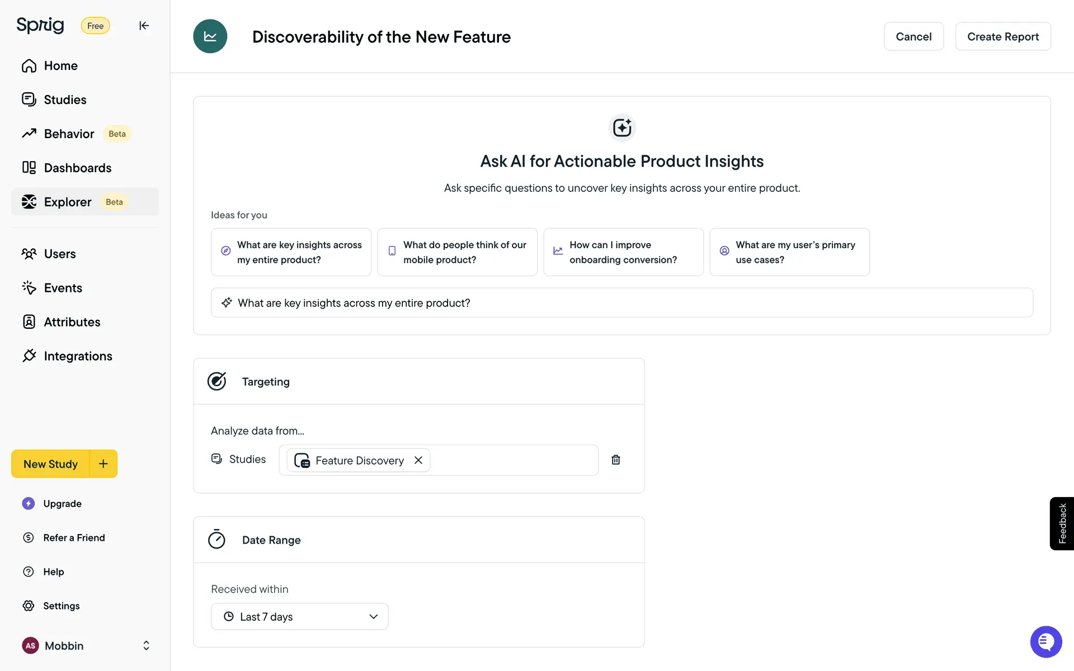The height and width of the screenshot is (671, 1074).
Task: Open the Behavior section
Action: [x=69, y=134]
